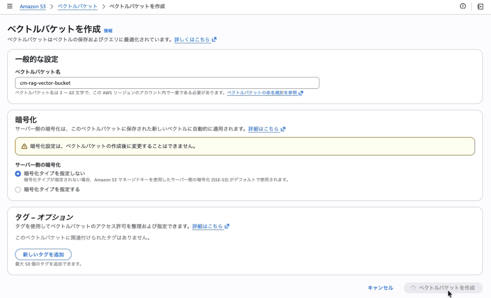Open the 情報 info link by heading
Image resolution: width=491 pixels, height=298 pixels.
[108, 31]
